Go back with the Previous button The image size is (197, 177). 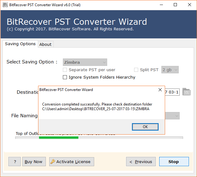[141, 162]
